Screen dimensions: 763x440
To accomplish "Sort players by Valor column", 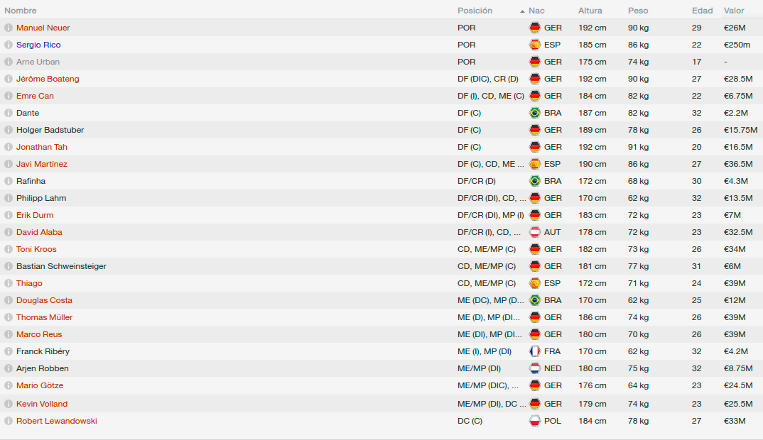I will pyautogui.click(x=734, y=10).
